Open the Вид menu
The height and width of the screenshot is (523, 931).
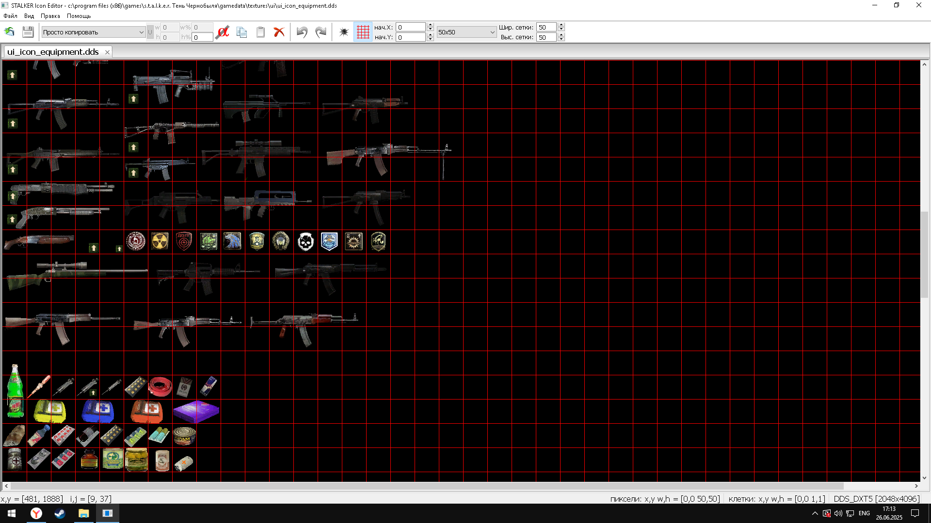coord(29,16)
